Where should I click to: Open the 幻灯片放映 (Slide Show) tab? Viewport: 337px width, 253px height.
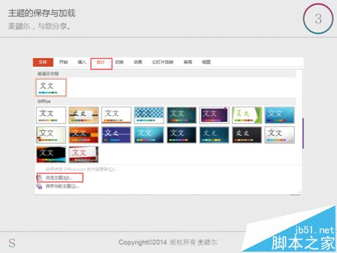tap(163, 62)
